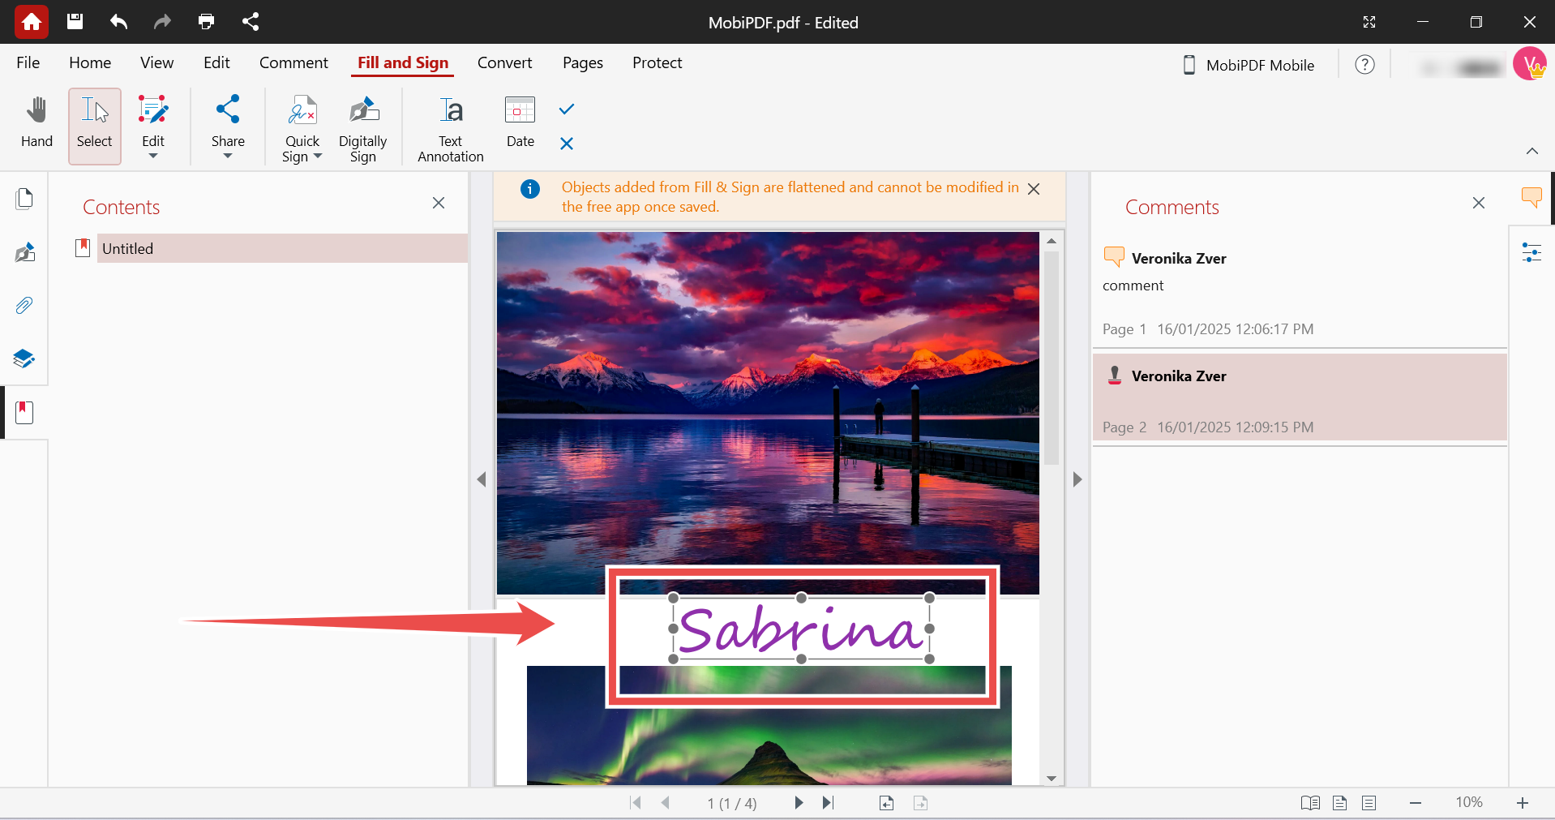Viewport: 1555px width, 820px height.
Task: Add a checkmark annotation
Action: (x=565, y=109)
